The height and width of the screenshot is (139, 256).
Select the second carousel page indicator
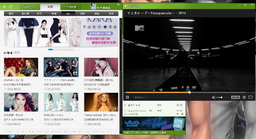click(x=56, y=49)
